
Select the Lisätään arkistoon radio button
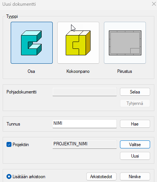click(9, 177)
